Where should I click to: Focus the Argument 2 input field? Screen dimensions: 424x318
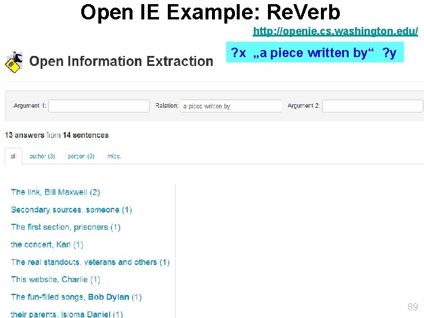[x=373, y=106]
